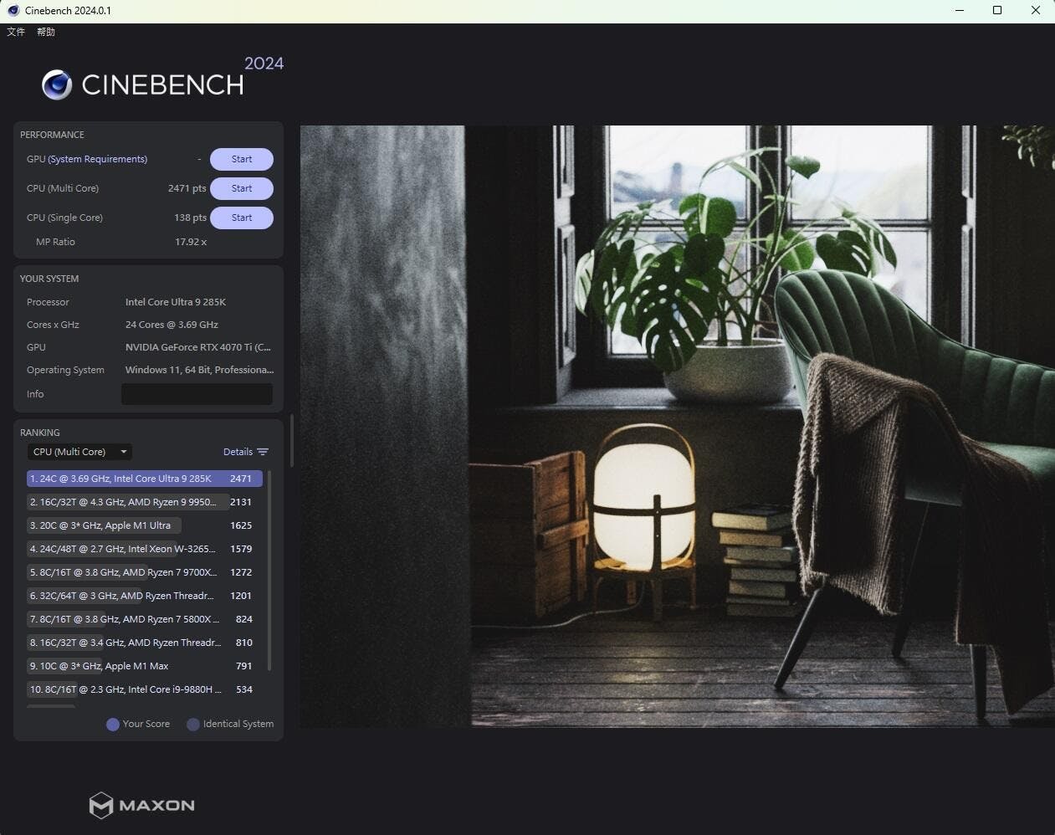Click the Maxon logo

click(142, 805)
